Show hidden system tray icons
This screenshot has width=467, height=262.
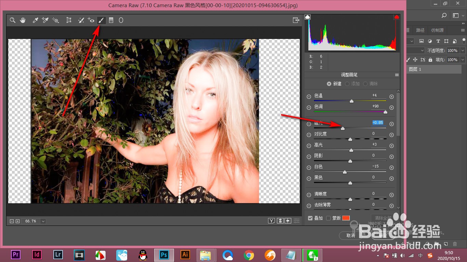tap(378, 255)
